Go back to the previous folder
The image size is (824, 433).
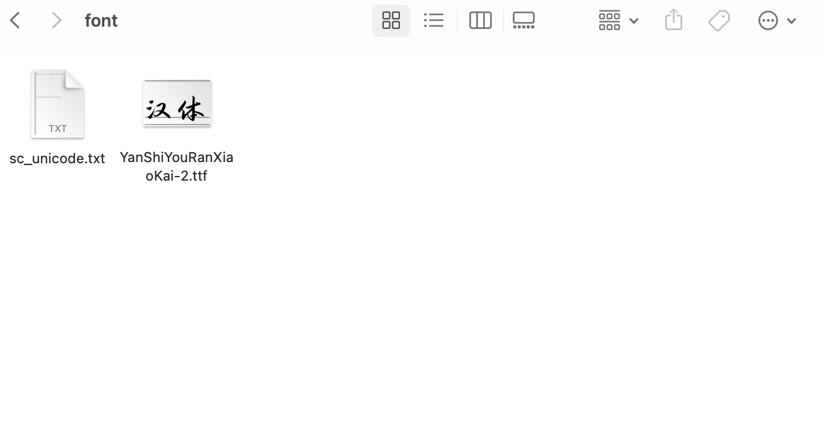point(16,21)
